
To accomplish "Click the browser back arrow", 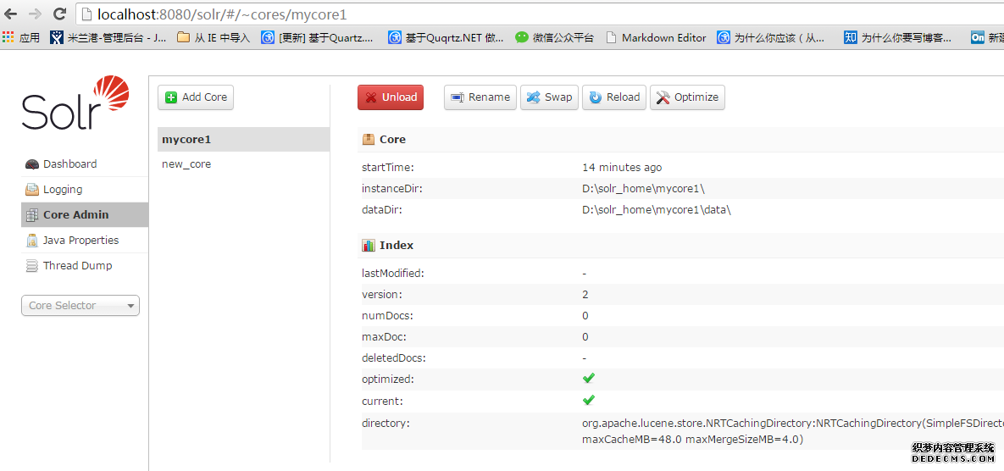I will (x=11, y=14).
